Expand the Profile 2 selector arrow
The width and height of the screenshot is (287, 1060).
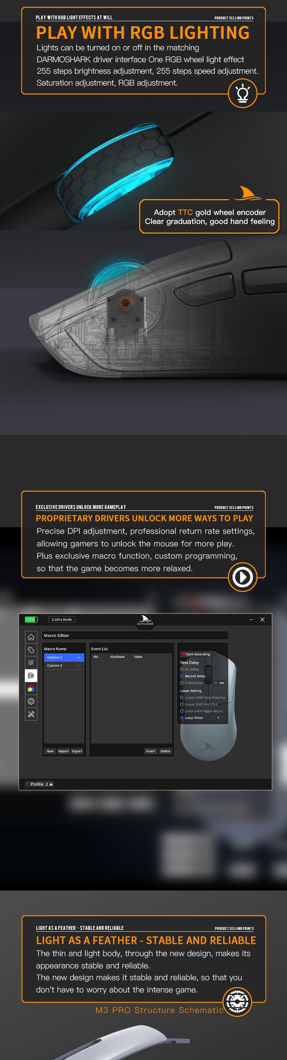(51, 784)
